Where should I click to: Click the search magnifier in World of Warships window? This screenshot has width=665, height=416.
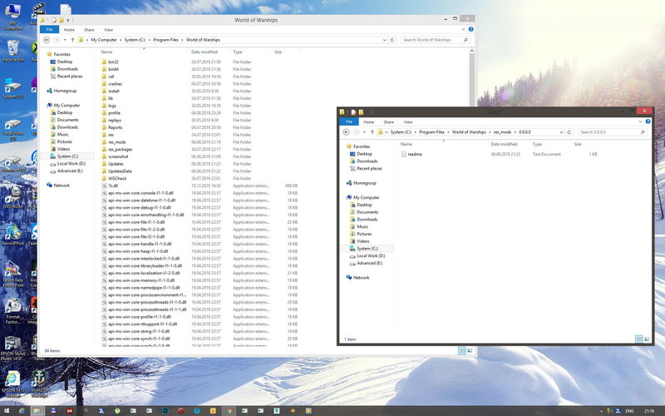click(x=465, y=40)
